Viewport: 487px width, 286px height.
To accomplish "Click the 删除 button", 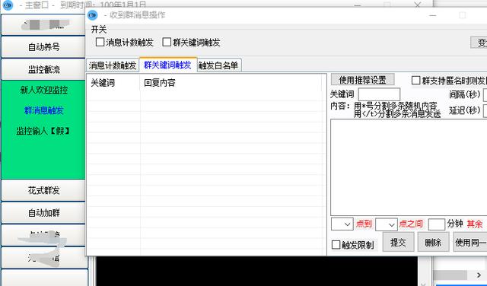I will coord(433,242).
